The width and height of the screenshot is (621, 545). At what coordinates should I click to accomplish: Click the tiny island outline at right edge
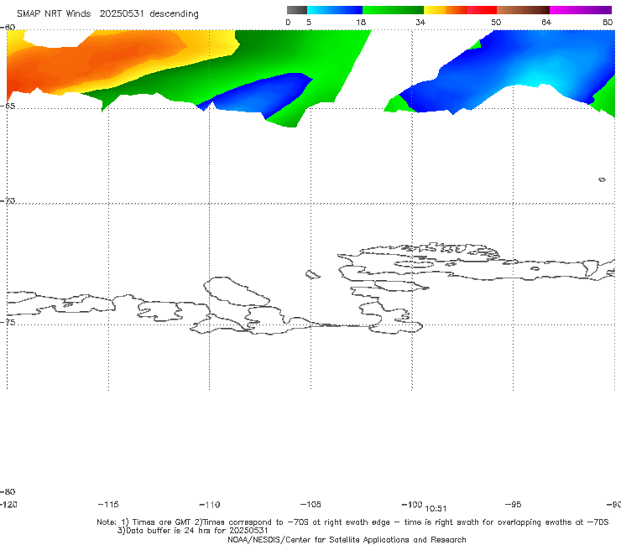[x=602, y=179]
